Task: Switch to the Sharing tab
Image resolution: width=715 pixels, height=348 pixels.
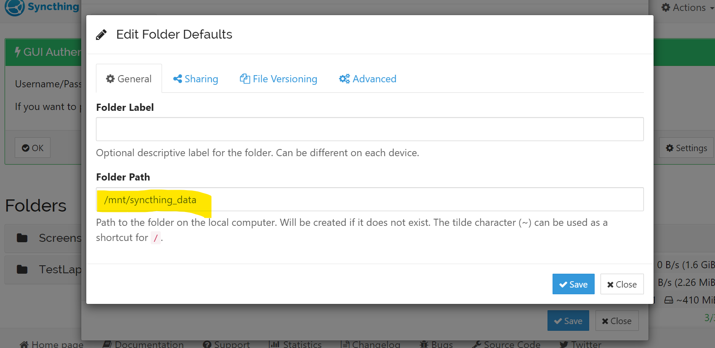Action: tap(196, 79)
